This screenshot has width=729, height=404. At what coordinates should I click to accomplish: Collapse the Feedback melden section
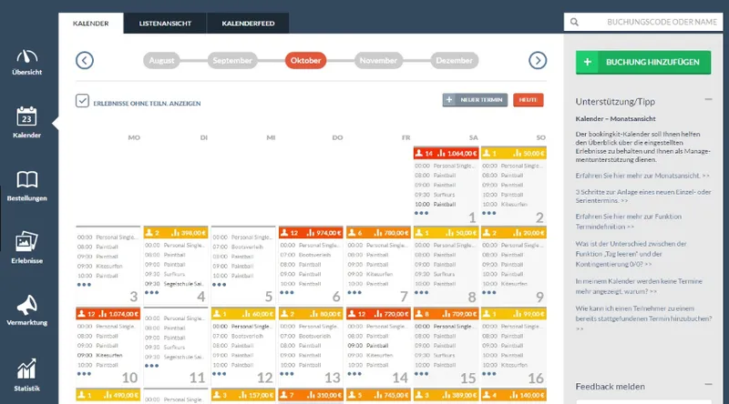708,385
